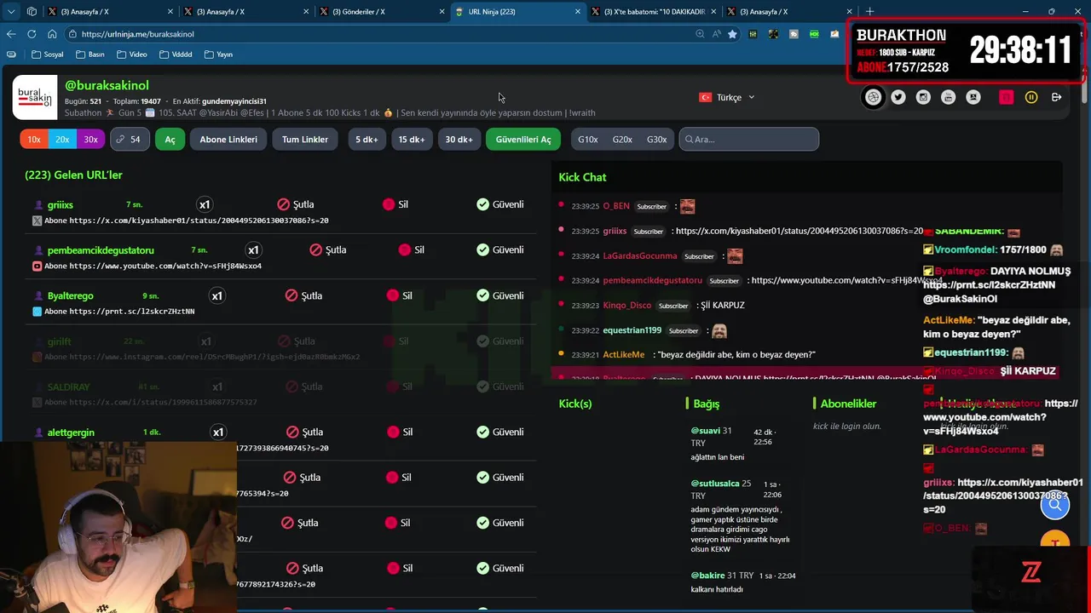The image size is (1091, 613).
Task: Mark Byalterego link as Güvenli
Action: [x=500, y=295]
